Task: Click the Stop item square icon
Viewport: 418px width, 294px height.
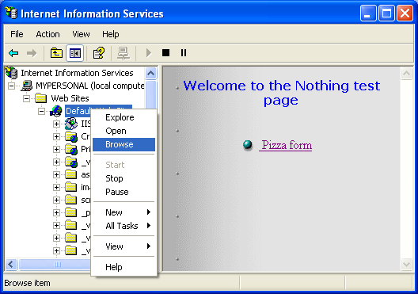Action: 165,52
